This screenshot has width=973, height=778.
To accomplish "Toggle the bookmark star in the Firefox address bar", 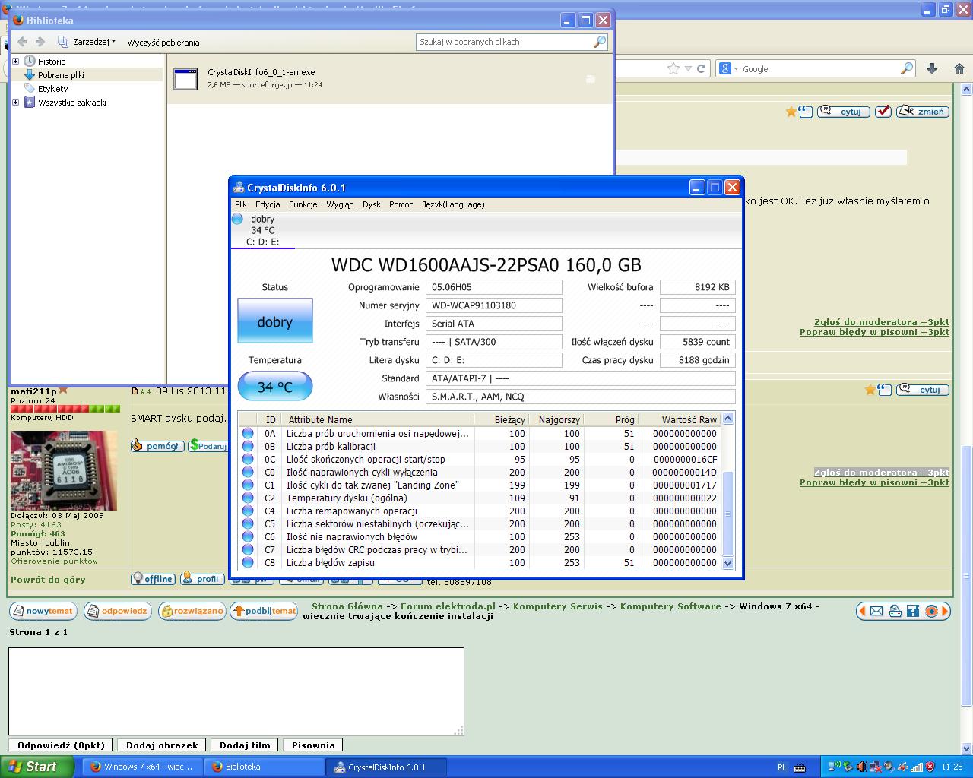I will click(x=672, y=68).
